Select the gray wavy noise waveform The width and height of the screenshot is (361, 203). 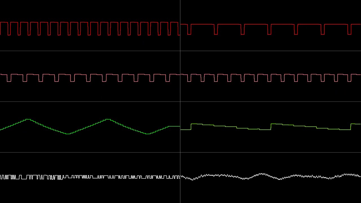(271, 176)
